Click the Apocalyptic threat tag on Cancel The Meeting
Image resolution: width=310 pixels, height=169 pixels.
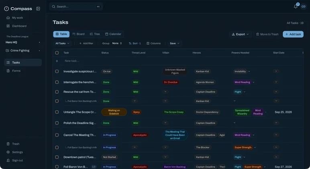tap(140, 135)
